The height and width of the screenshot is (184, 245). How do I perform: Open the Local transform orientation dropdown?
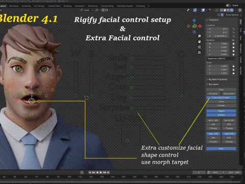pos(86,10)
